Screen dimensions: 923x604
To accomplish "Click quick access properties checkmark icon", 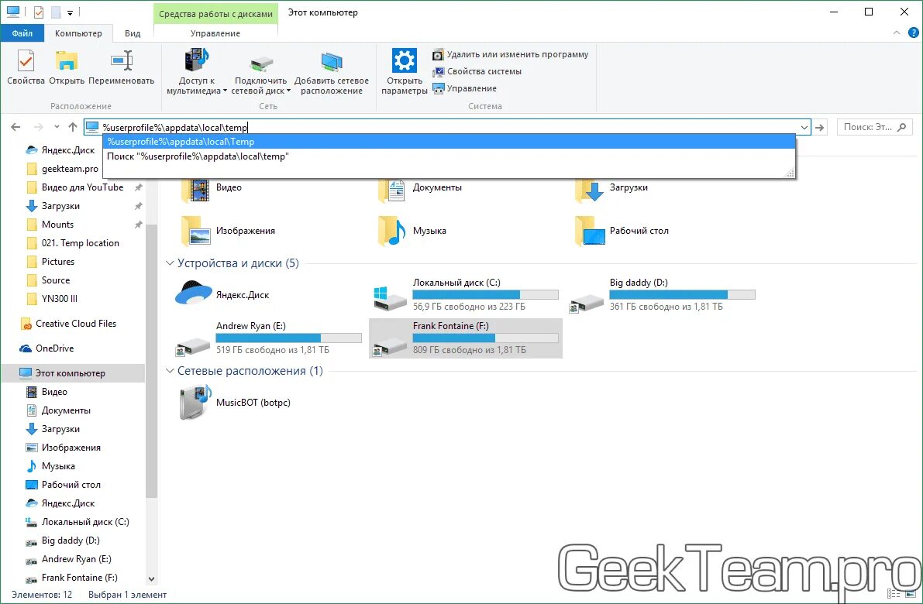I will tap(39, 12).
